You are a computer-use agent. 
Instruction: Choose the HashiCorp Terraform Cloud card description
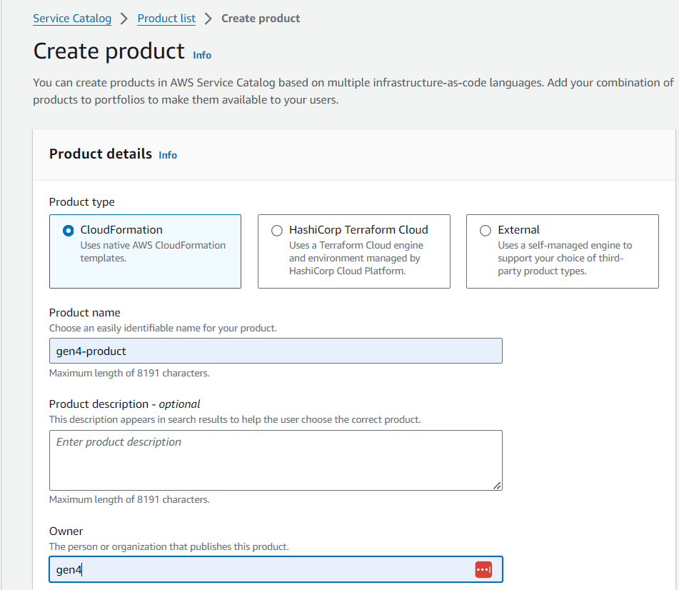point(355,258)
